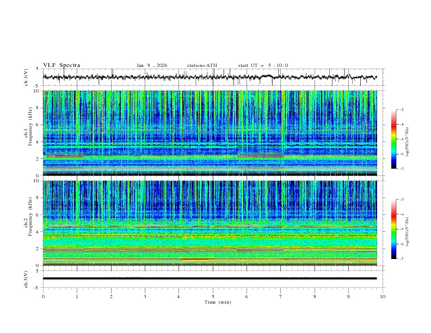The width and height of the screenshot is (431, 333).
Task: Click the ch.1 "Frequency (kHz)" axis label
Action: [x=30, y=125]
